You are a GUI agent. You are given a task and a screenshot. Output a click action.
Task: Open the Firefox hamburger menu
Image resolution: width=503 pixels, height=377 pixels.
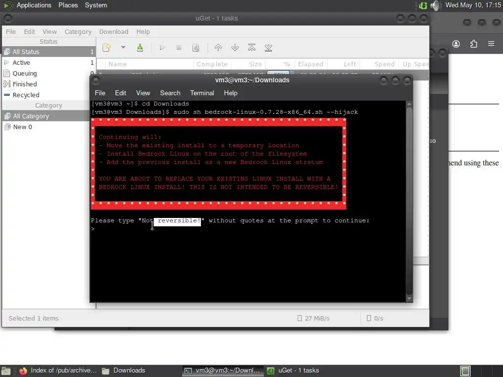click(x=491, y=44)
